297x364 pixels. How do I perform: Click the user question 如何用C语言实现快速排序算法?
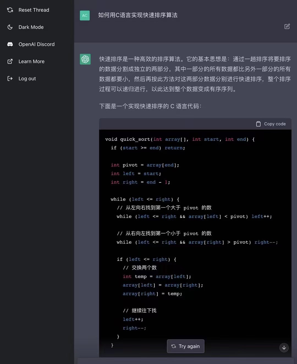click(x=138, y=15)
